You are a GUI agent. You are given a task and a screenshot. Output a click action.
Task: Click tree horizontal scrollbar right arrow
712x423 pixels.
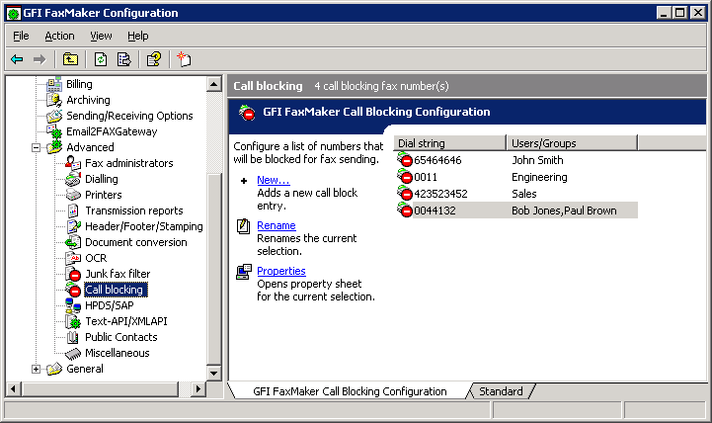tap(198, 389)
